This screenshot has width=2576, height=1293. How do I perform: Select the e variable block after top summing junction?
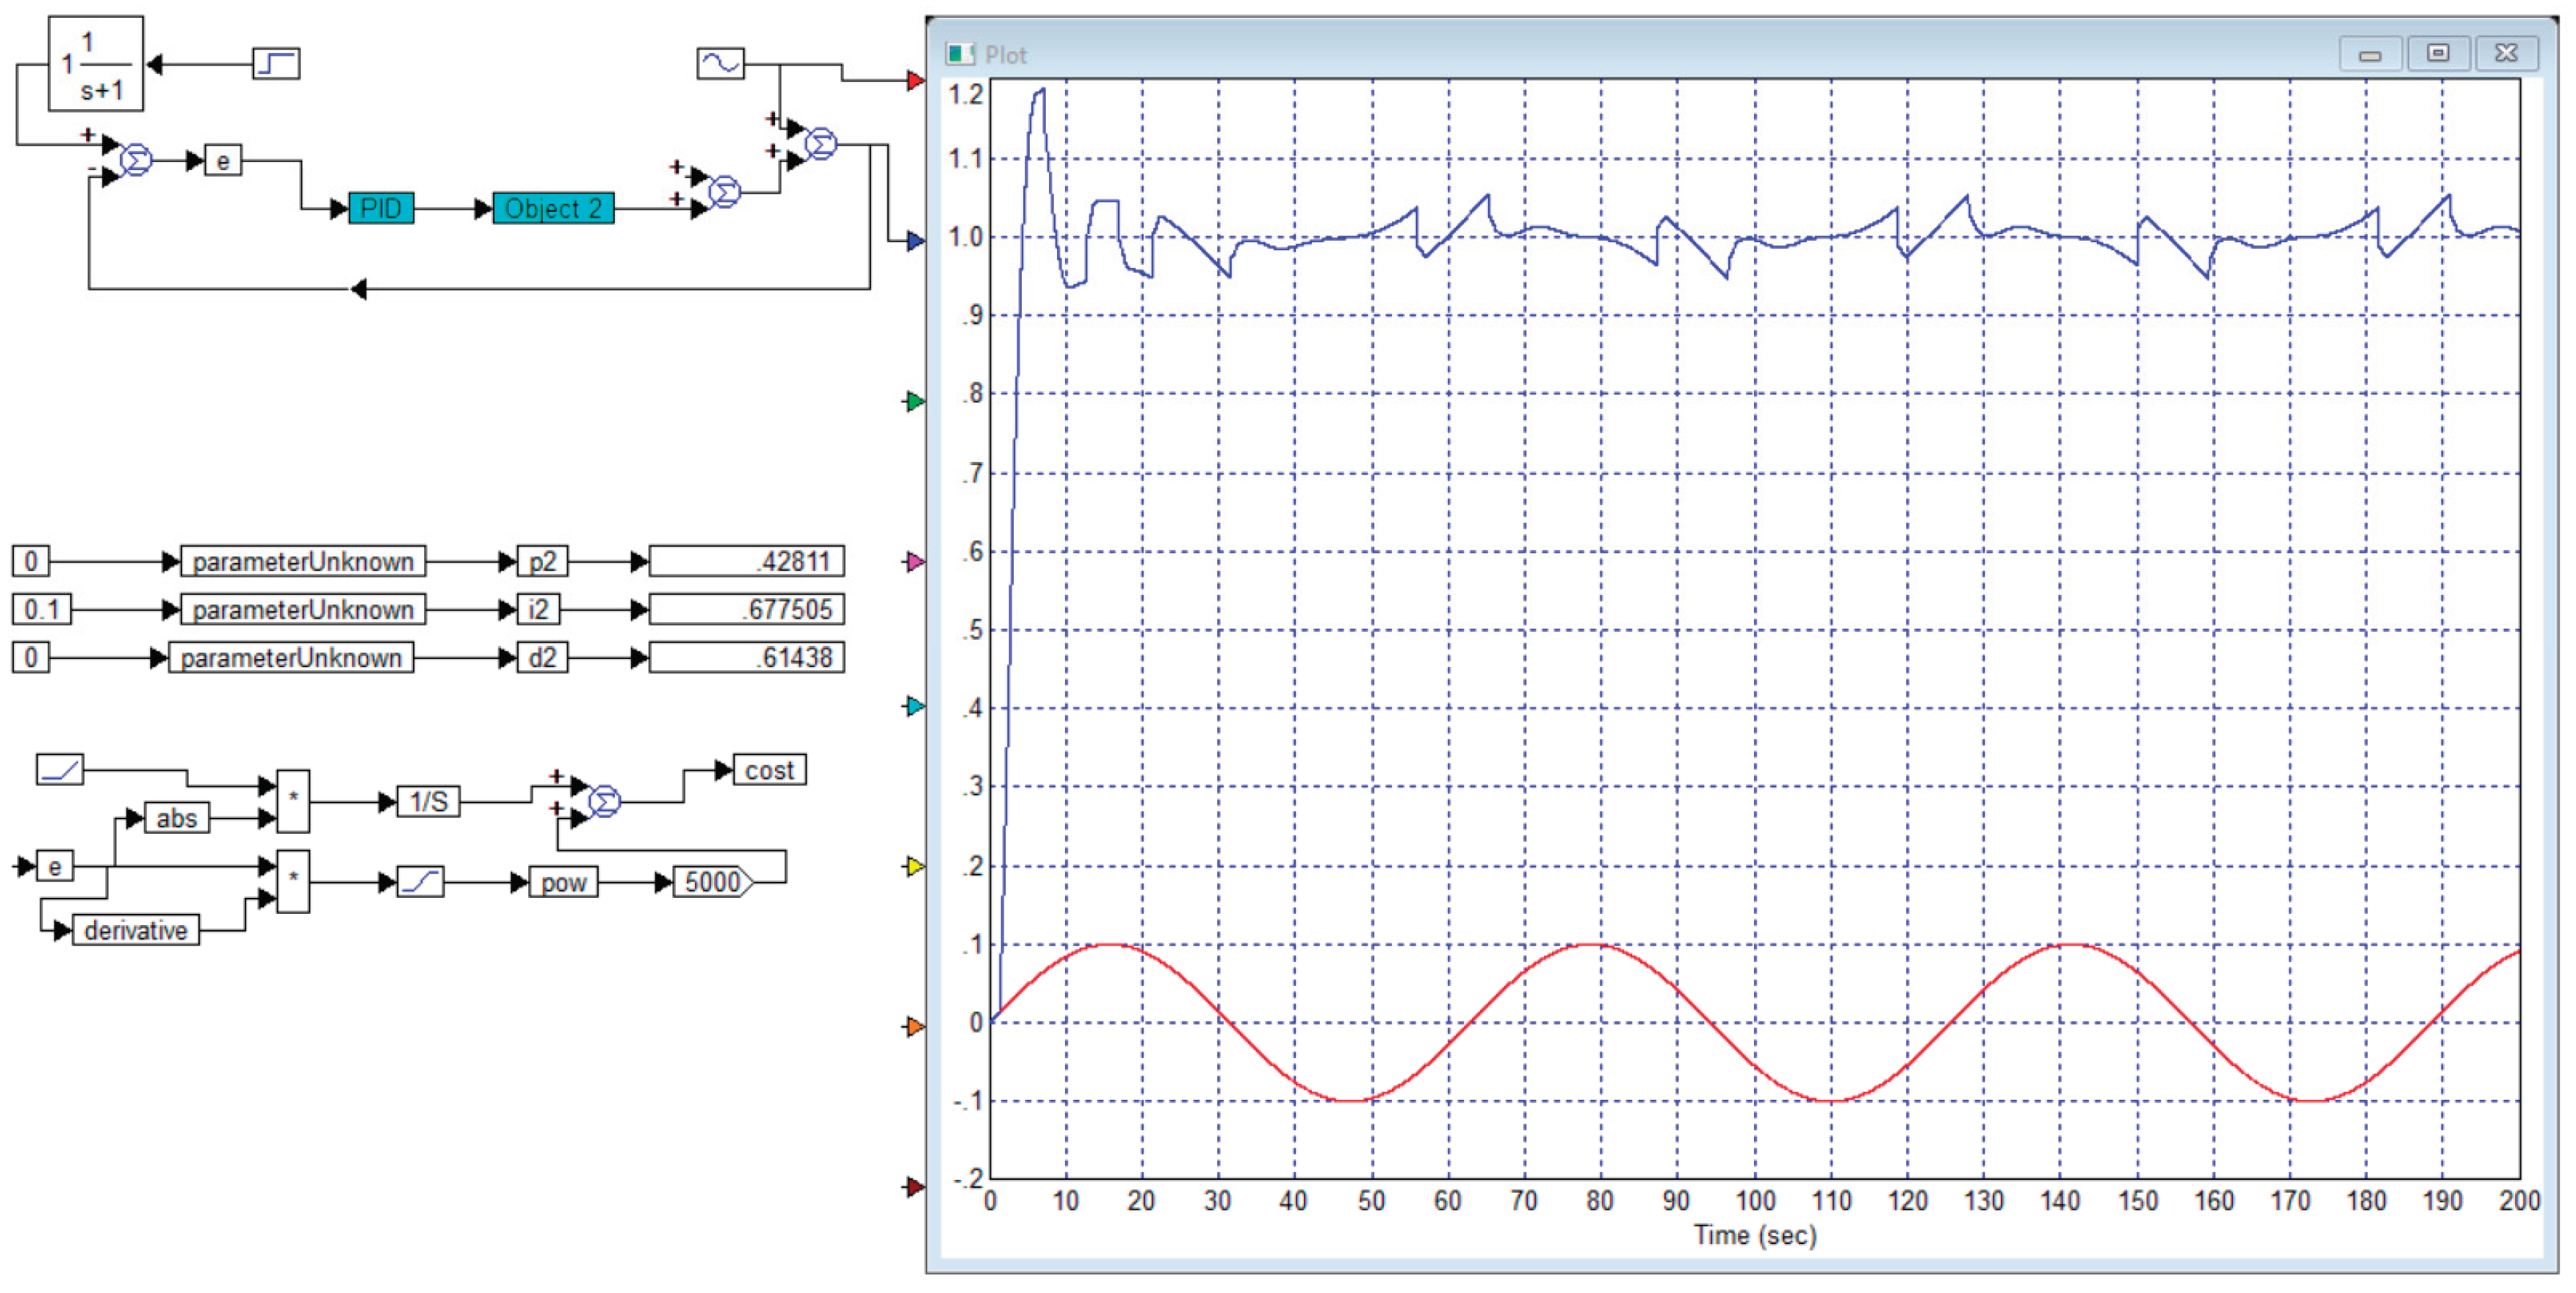point(223,160)
